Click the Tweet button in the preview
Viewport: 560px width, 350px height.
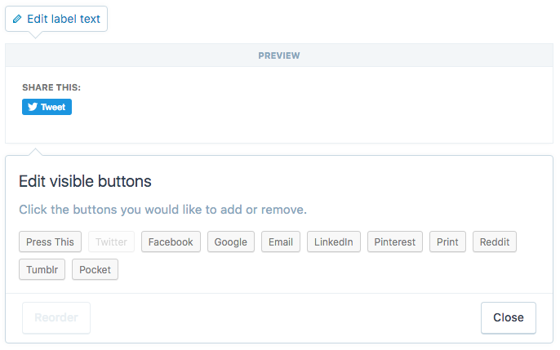tap(47, 107)
